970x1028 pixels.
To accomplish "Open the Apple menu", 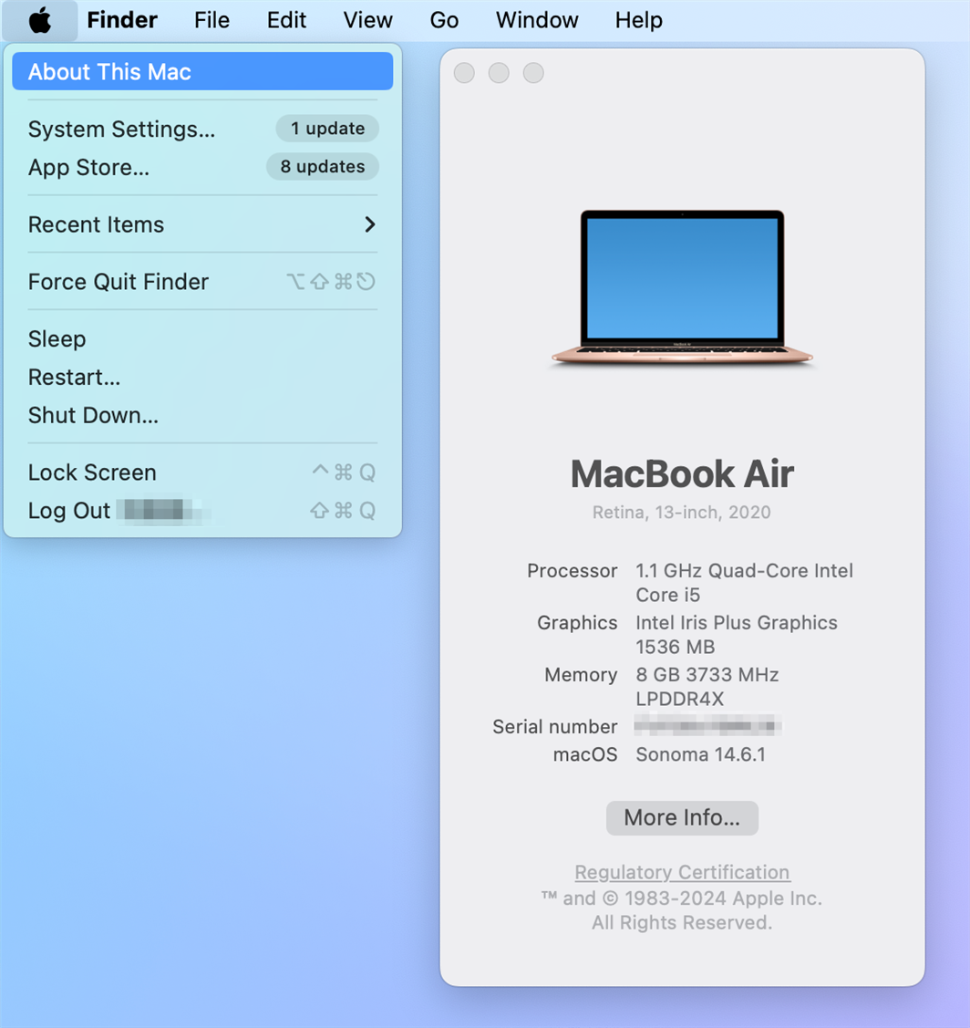I will pyautogui.click(x=38, y=20).
